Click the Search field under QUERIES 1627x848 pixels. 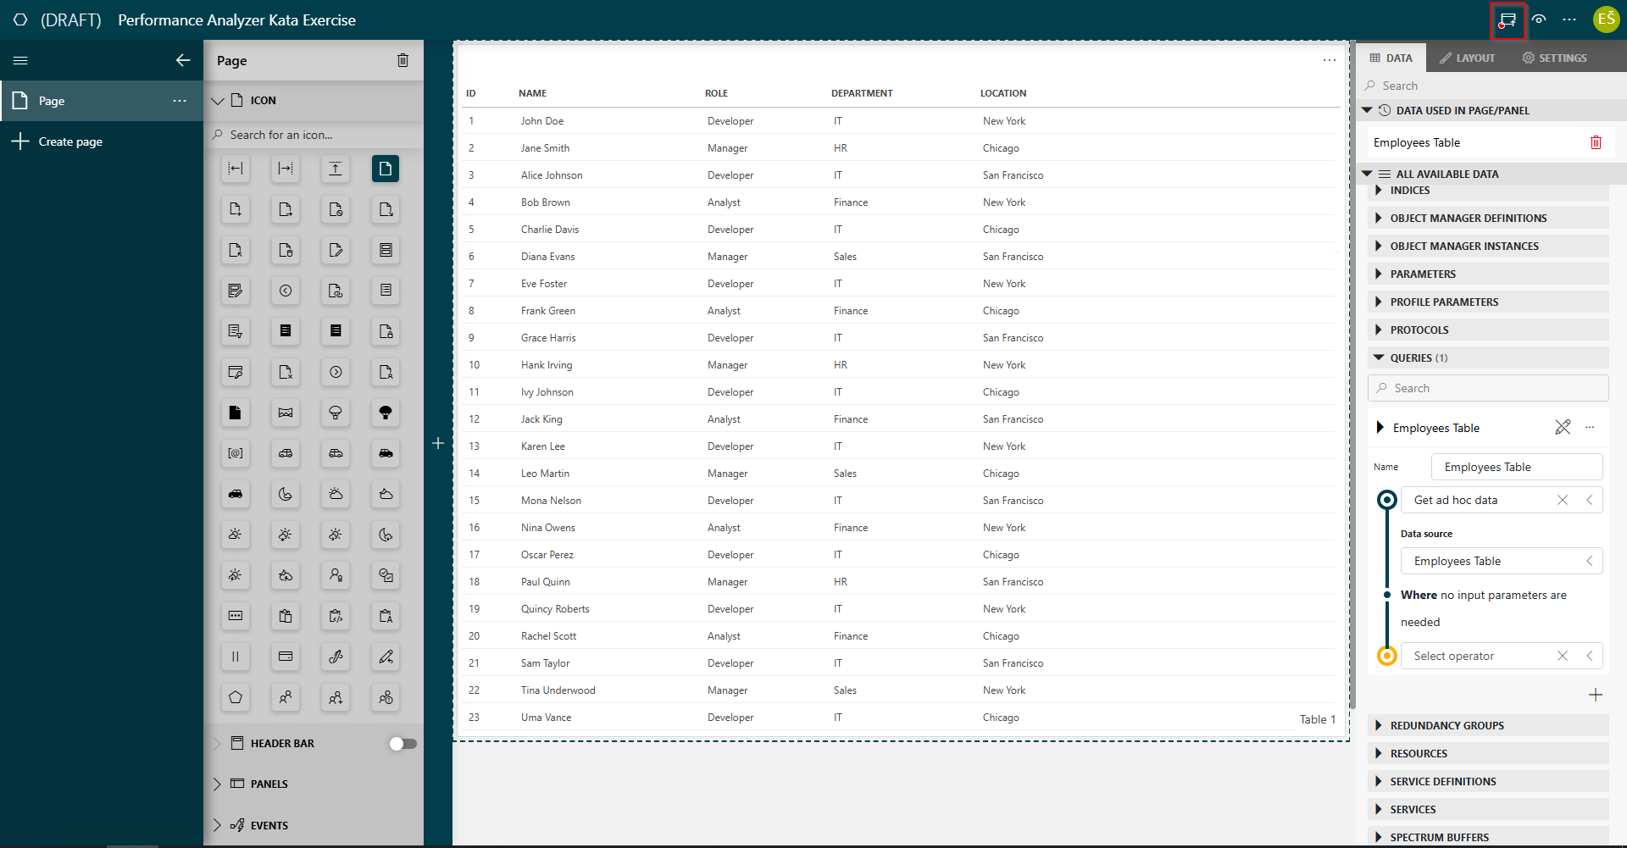1488,388
